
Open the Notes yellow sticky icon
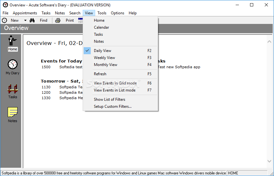[12, 112]
